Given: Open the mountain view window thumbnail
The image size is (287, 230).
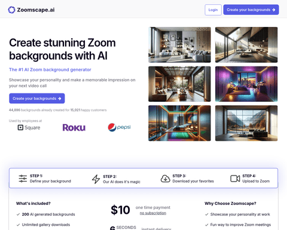Looking at the screenshot, I should 246,123.
